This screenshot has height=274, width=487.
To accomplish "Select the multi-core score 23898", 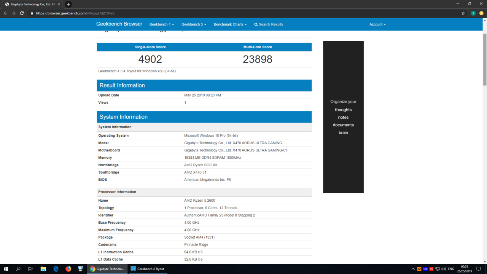I will point(258,59).
